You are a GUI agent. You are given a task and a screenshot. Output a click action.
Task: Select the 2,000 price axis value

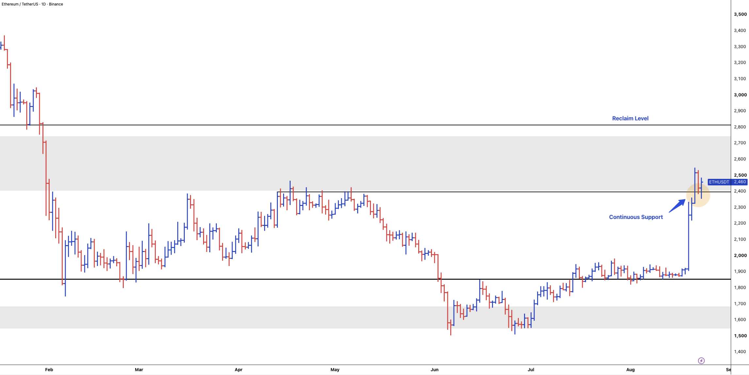coord(740,256)
